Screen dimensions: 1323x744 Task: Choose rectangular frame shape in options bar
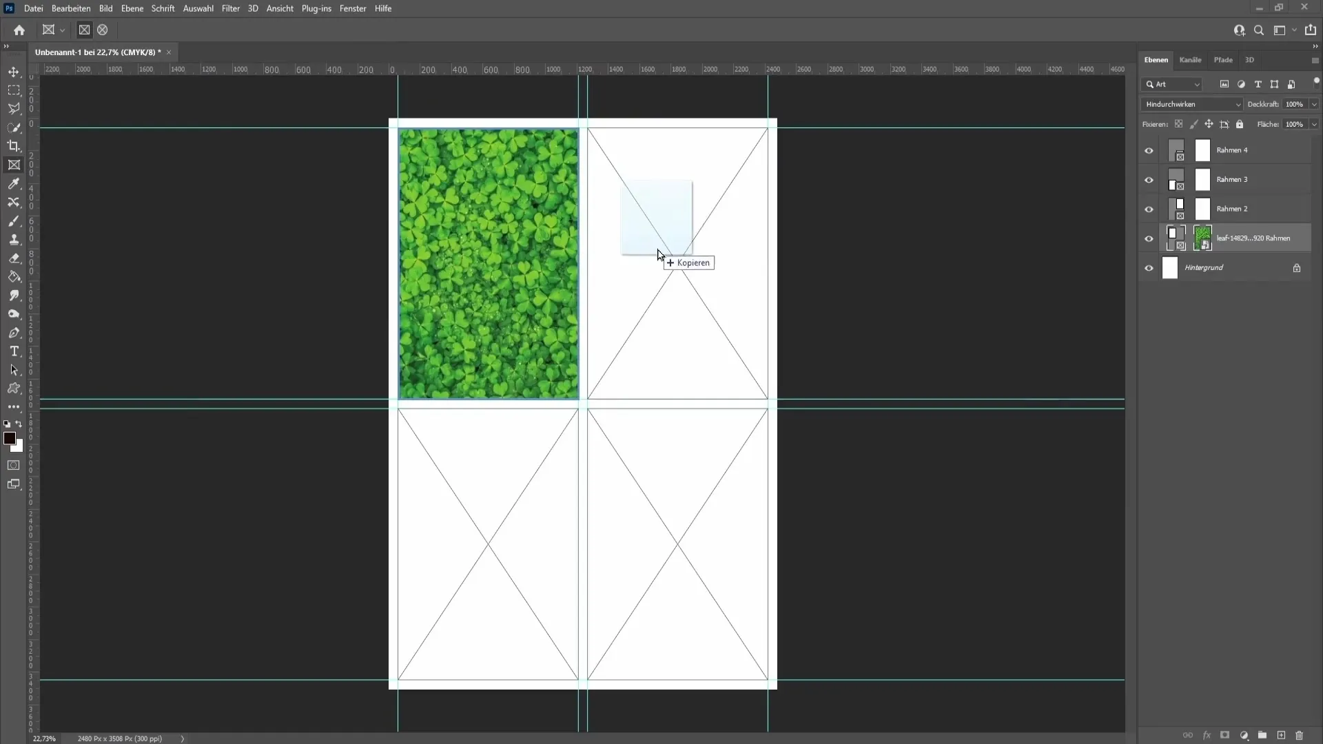[84, 30]
